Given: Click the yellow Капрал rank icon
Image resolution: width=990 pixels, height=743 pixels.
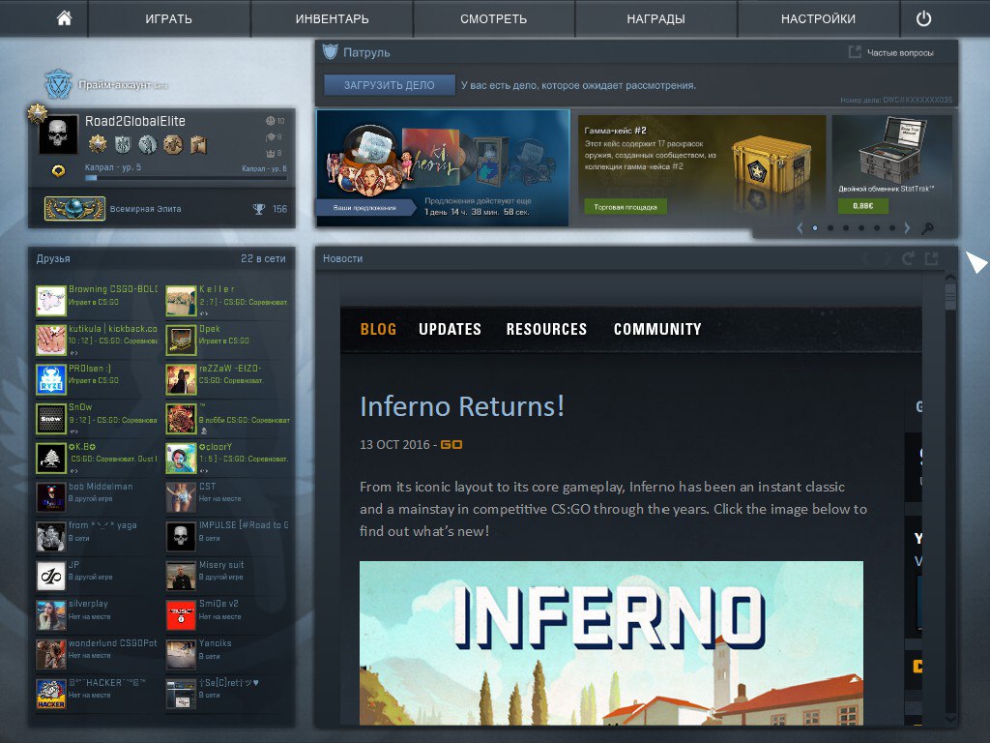Looking at the screenshot, I should click(x=58, y=170).
